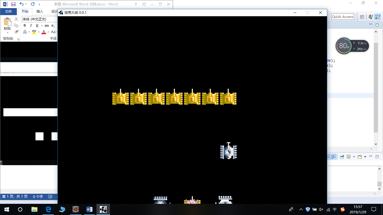Click the Open Perspective icon in Eclipse
This screenshot has width=383, height=215.
point(362,17)
